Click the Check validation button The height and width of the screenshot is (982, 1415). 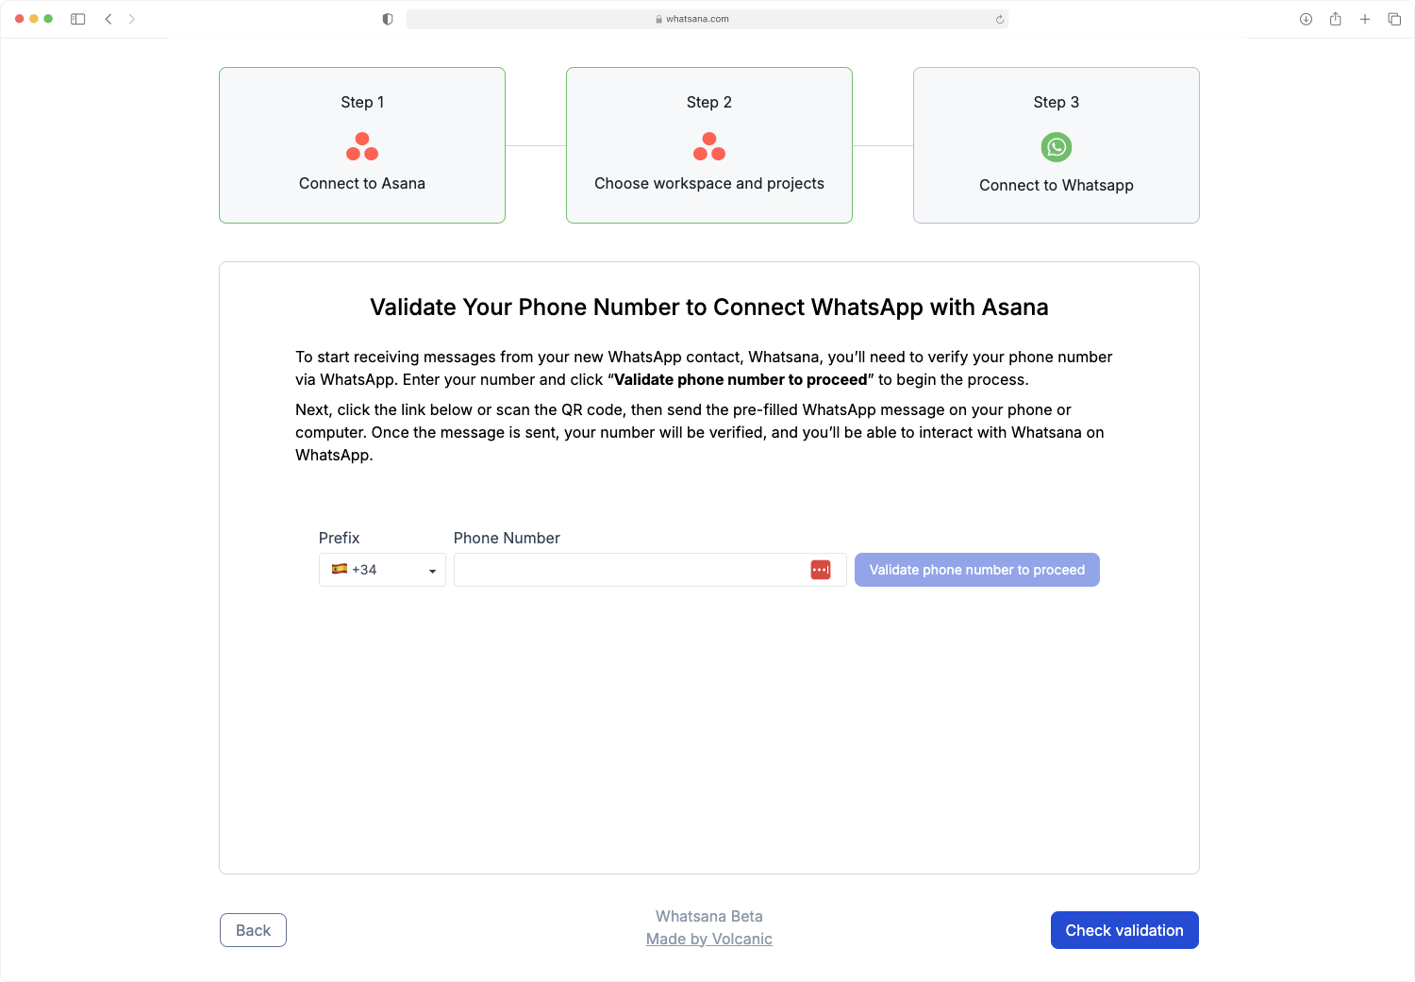pyautogui.click(x=1124, y=930)
